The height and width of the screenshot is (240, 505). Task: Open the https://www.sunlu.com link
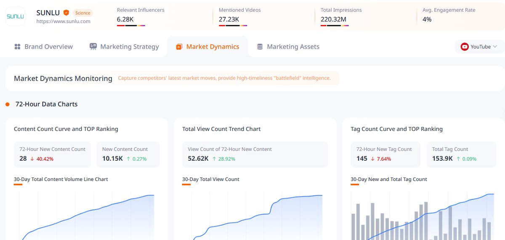[x=63, y=21]
